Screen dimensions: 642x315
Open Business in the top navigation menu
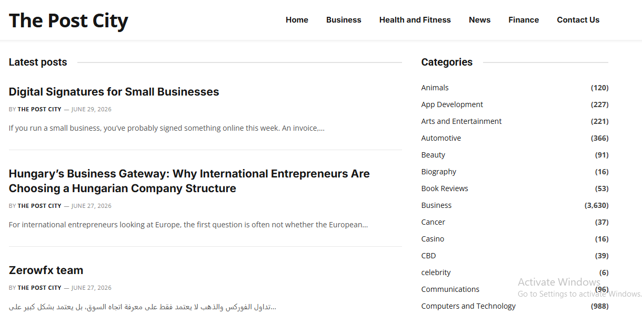click(x=344, y=20)
